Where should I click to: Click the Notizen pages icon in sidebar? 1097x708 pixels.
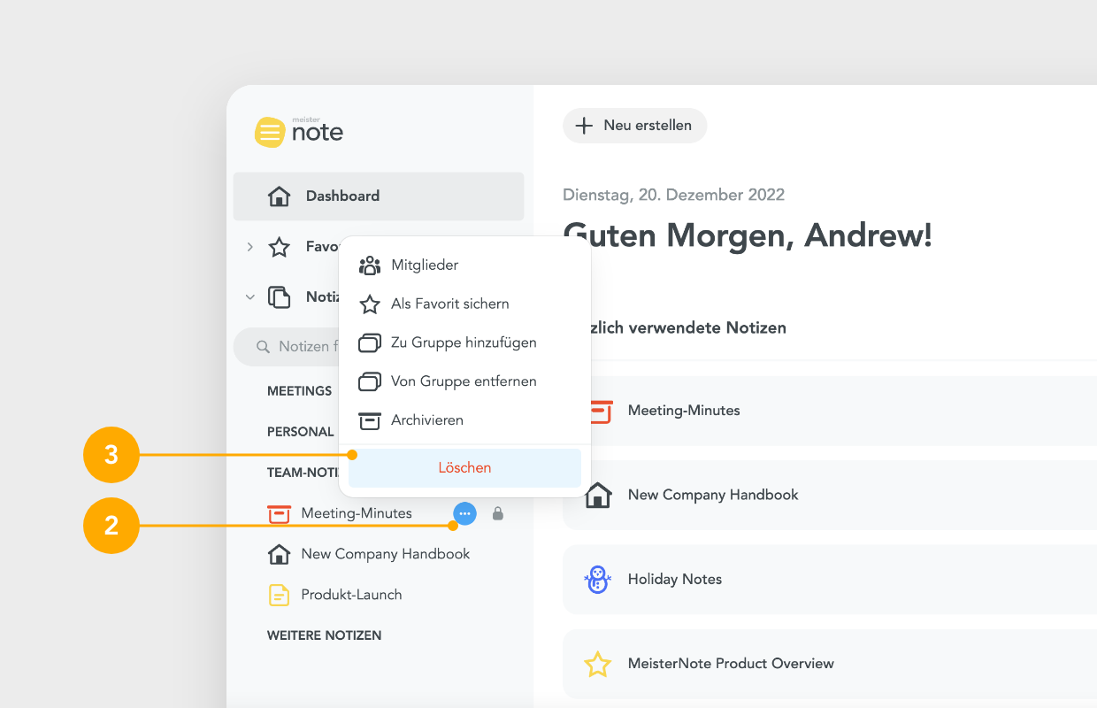[x=279, y=297]
